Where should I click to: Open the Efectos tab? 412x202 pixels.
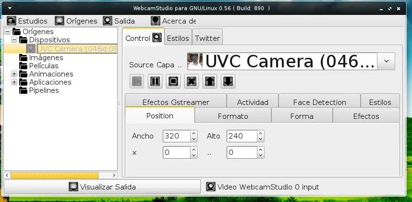(x=366, y=116)
